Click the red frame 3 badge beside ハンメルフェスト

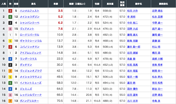(x=10, y=11)
